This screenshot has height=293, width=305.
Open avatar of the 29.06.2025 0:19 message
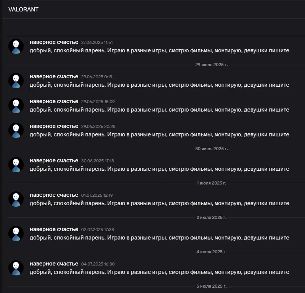pos(16,81)
